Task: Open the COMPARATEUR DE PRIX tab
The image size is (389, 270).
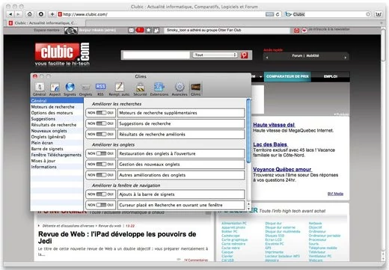Action: [287, 76]
